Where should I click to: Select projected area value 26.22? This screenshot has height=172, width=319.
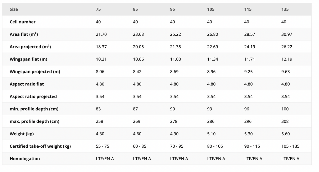[287, 47]
